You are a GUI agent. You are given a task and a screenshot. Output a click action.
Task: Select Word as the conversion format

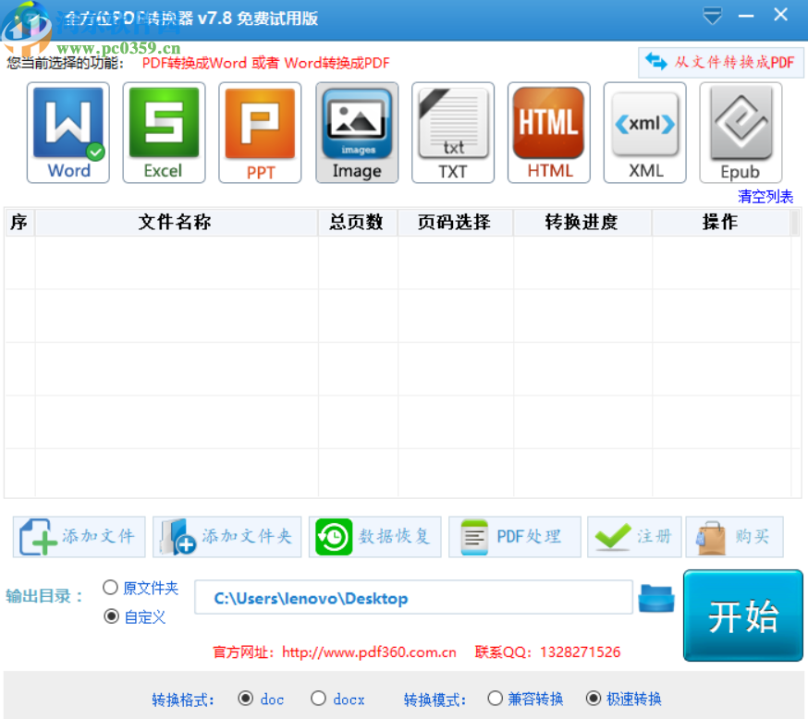pyautogui.click(x=67, y=132)
